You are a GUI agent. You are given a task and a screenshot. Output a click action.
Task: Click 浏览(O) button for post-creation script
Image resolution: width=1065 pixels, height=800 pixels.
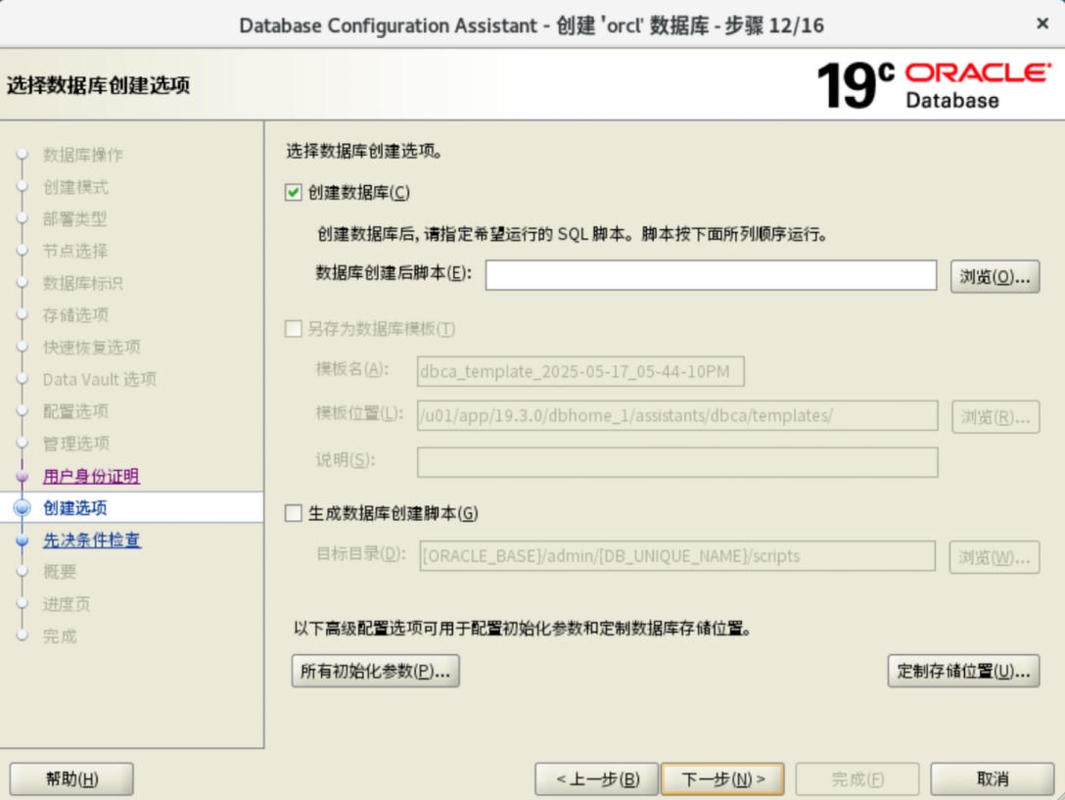coord(995,276)
